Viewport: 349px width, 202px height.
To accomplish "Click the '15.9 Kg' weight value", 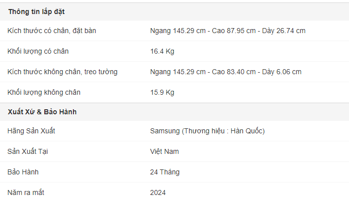I will coord(162,92).
